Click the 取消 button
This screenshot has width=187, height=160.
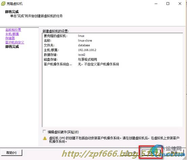[x=174, y=153]
